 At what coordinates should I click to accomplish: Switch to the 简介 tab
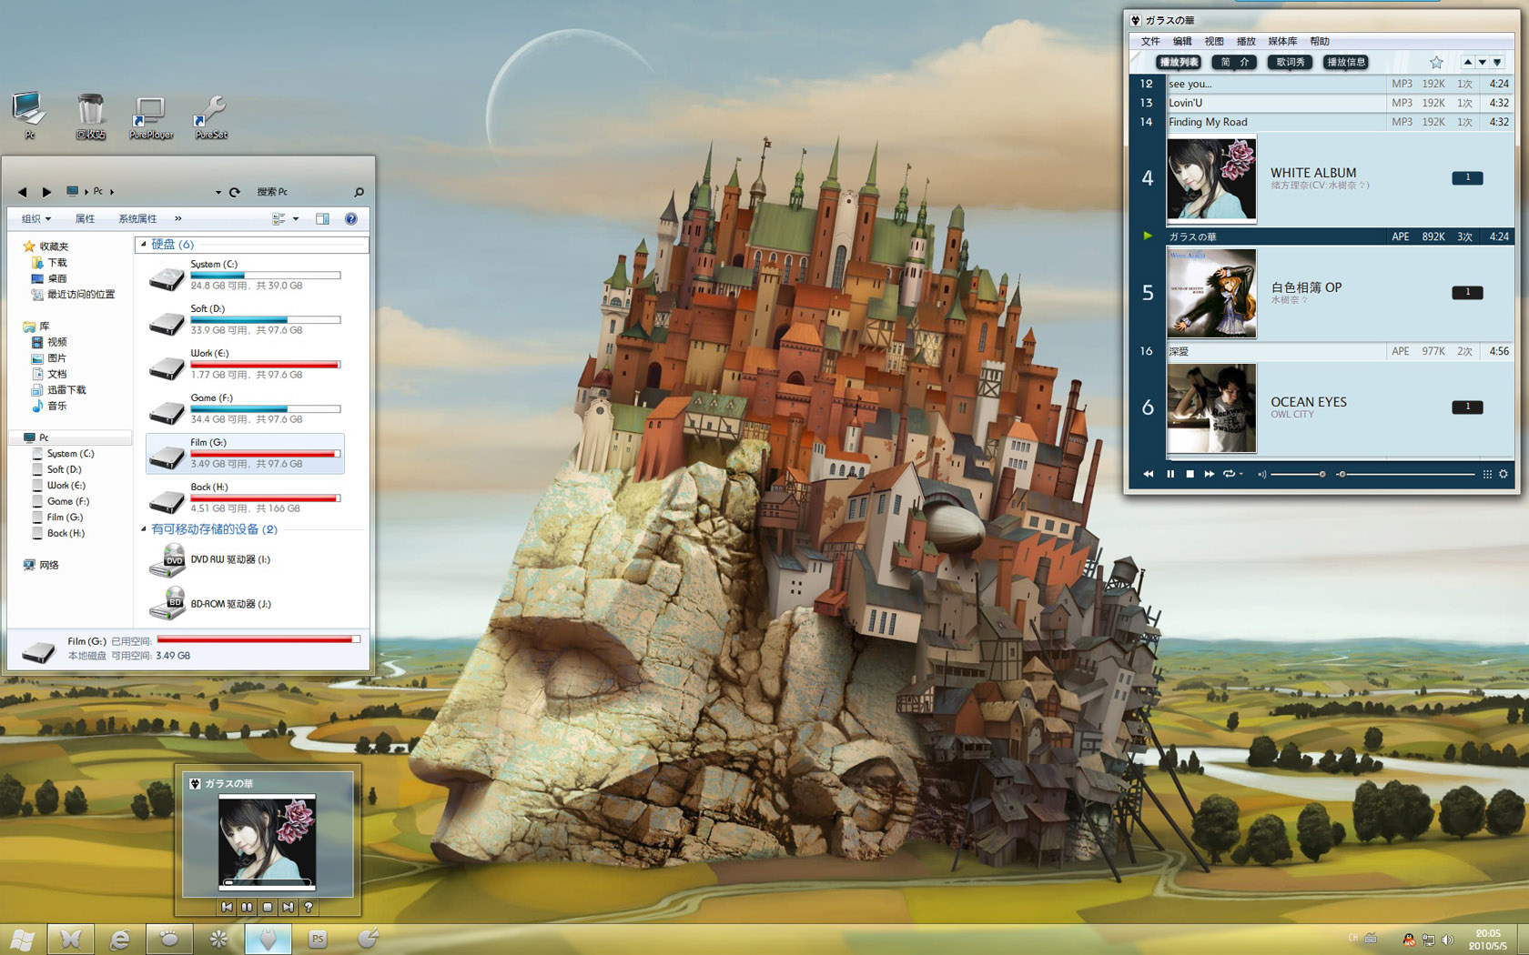pos(1235,62)
